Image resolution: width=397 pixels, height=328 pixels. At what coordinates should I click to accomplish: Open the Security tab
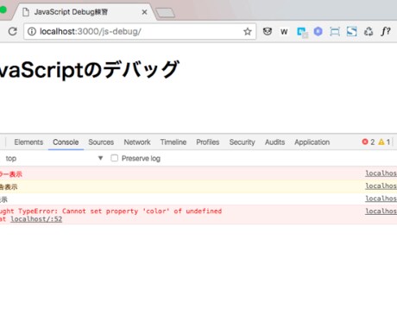[x=242, y=142]
